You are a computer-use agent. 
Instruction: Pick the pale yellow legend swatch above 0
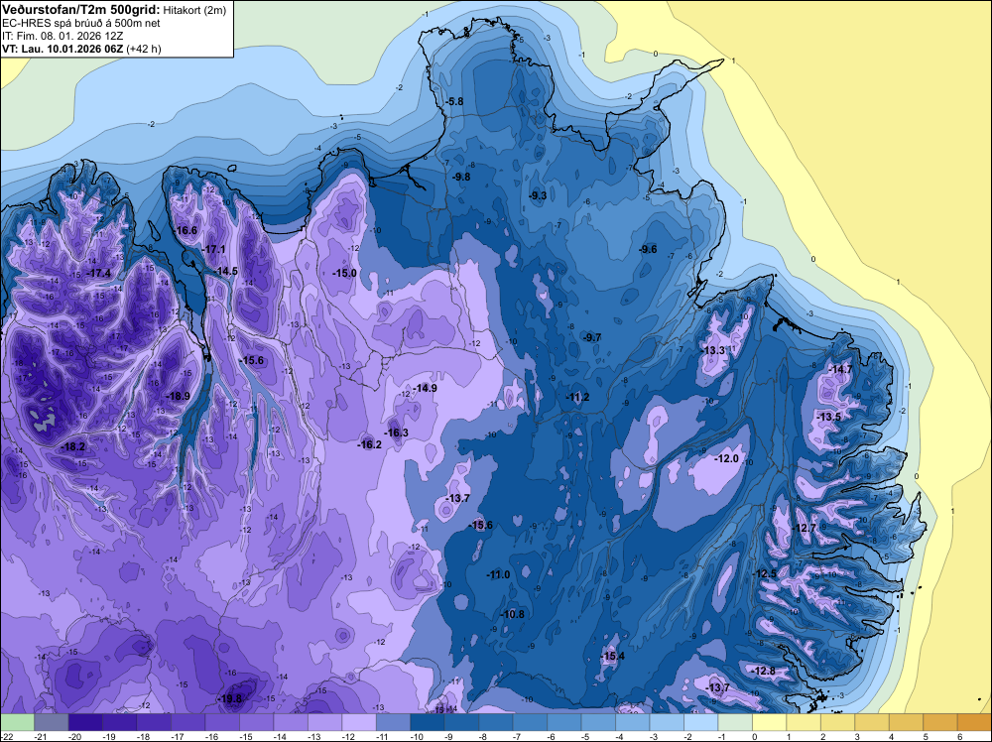tap(770, 722)
